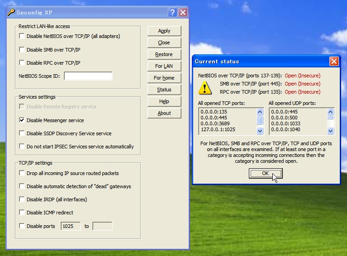
Task: Open the Status dialog button
Action: (x=164, y=90)
